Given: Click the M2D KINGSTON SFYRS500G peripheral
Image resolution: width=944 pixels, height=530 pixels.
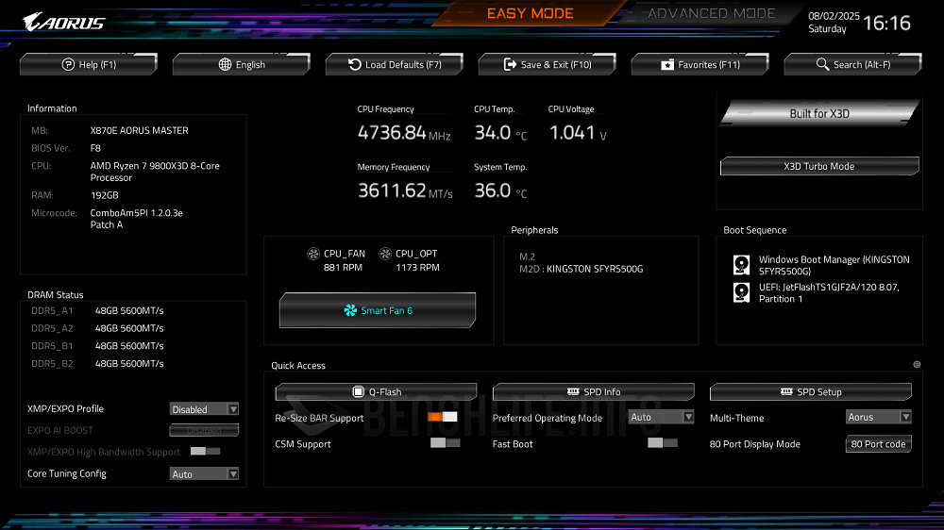Looking at the screenshot, I should 581,269.
